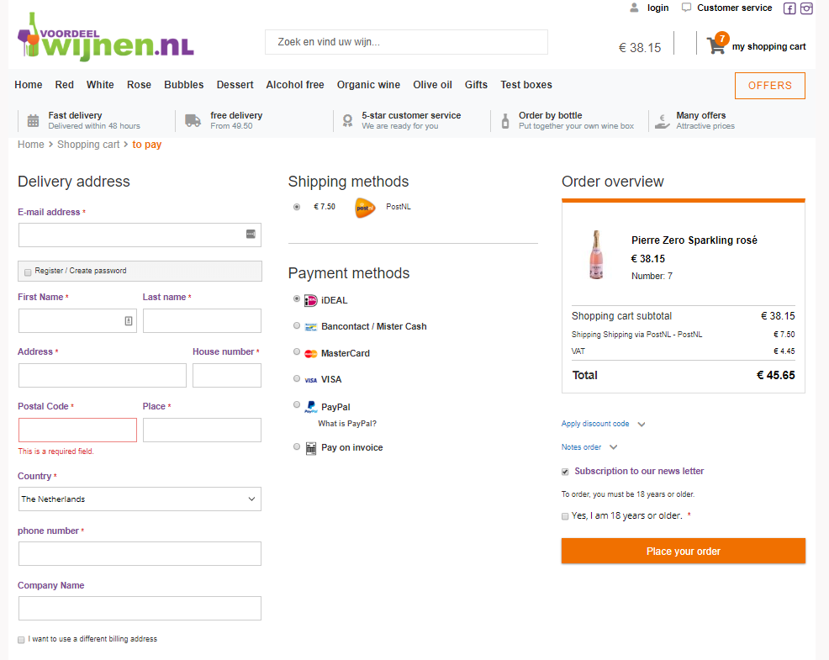
Task: Uncheck Subscription to our news letter
Action: (565, 472)
